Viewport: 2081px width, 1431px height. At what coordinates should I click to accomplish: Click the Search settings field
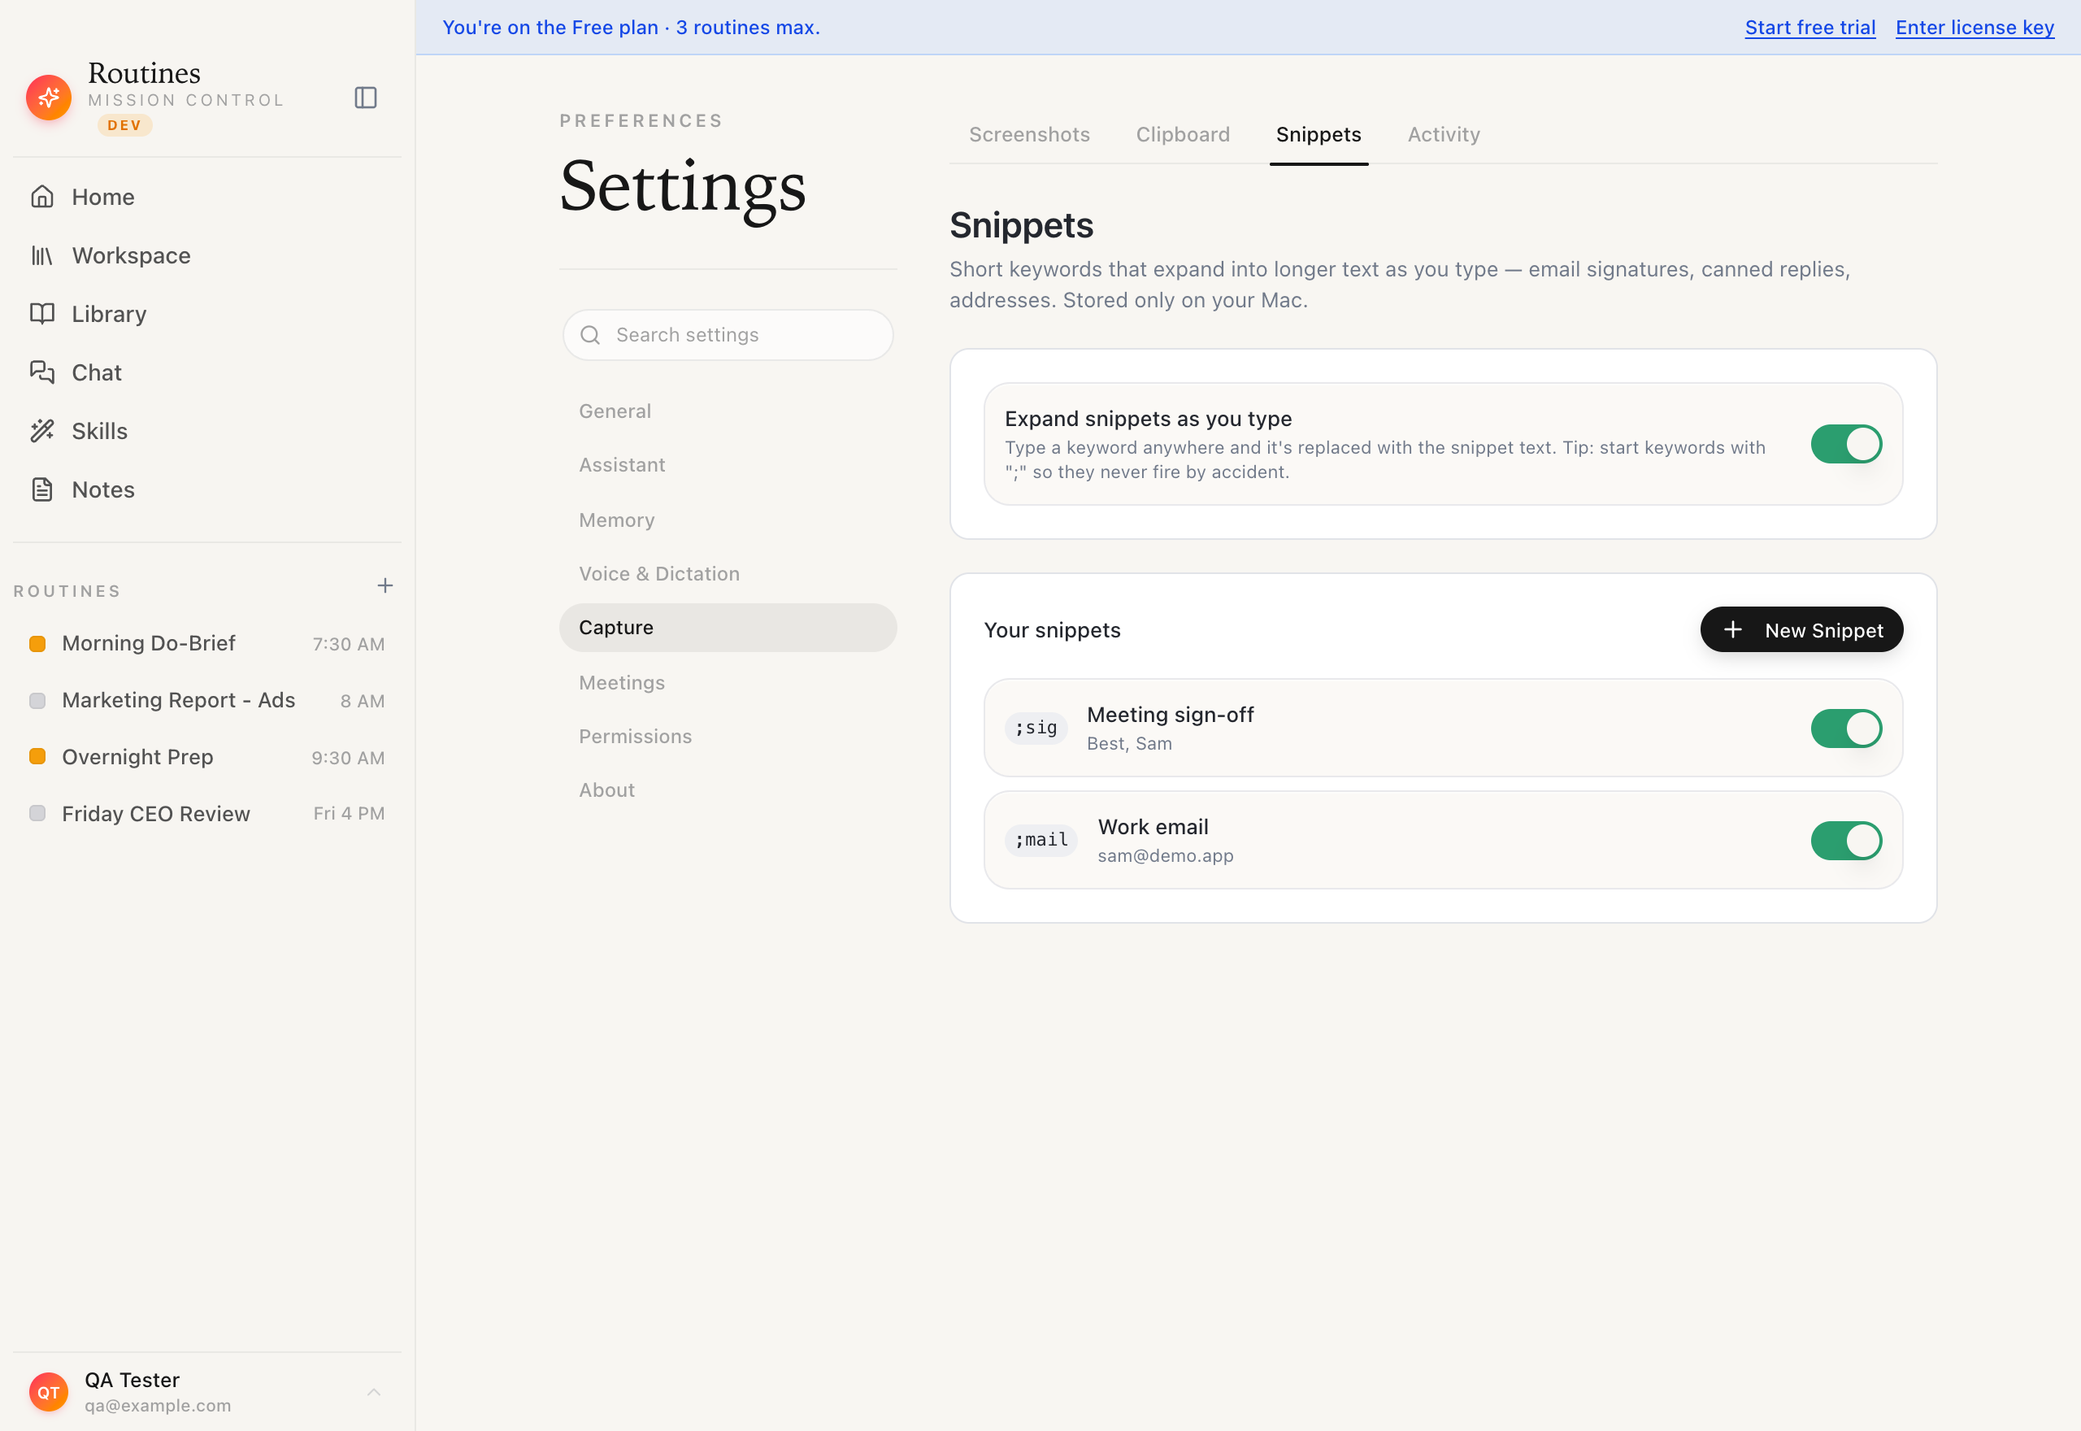[728, 335]
